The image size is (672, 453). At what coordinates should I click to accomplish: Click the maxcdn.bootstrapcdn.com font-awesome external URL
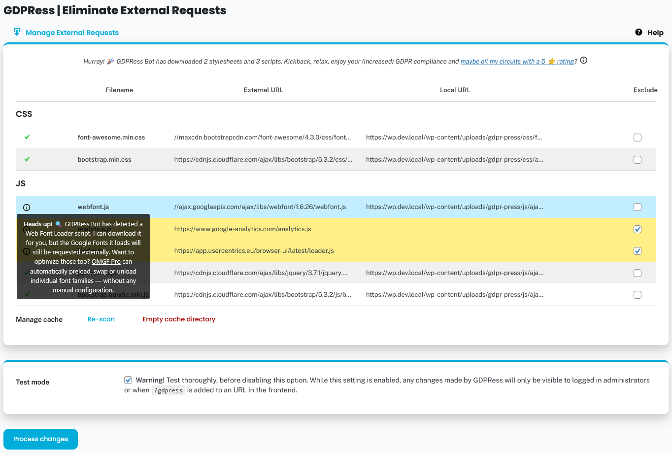coord(263,138)
